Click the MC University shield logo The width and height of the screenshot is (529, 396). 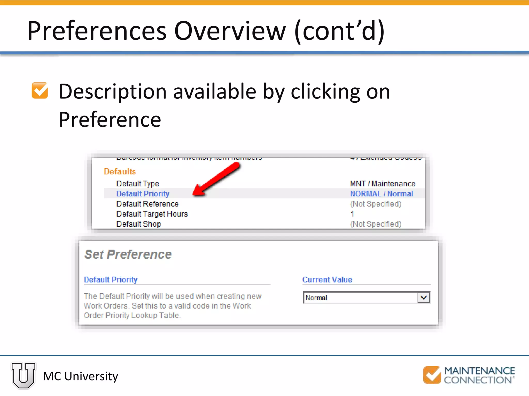(24, 375)
